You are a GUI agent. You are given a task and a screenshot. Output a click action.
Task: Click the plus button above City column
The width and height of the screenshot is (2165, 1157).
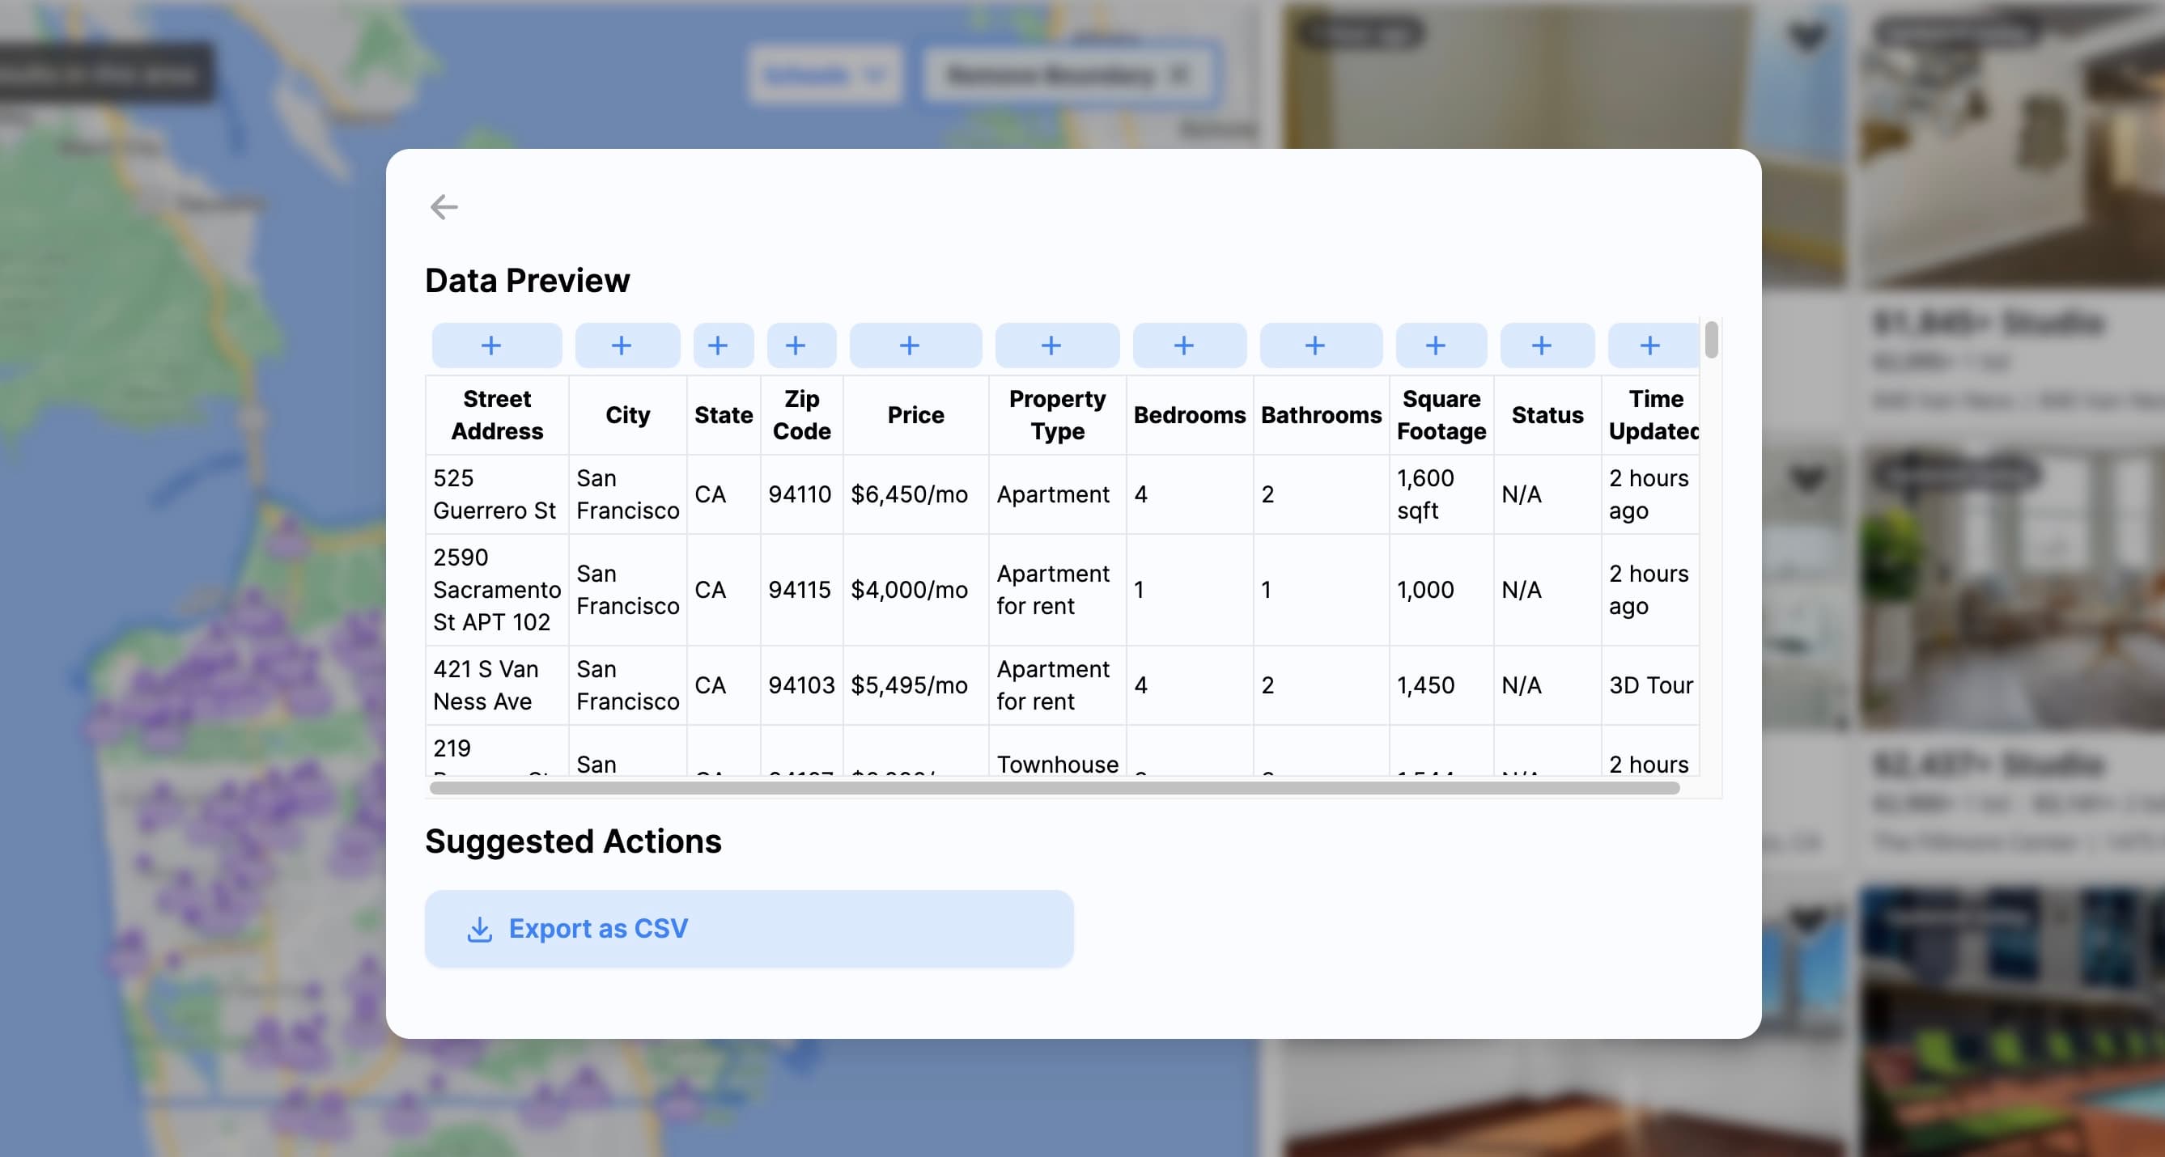pos(627,345)
